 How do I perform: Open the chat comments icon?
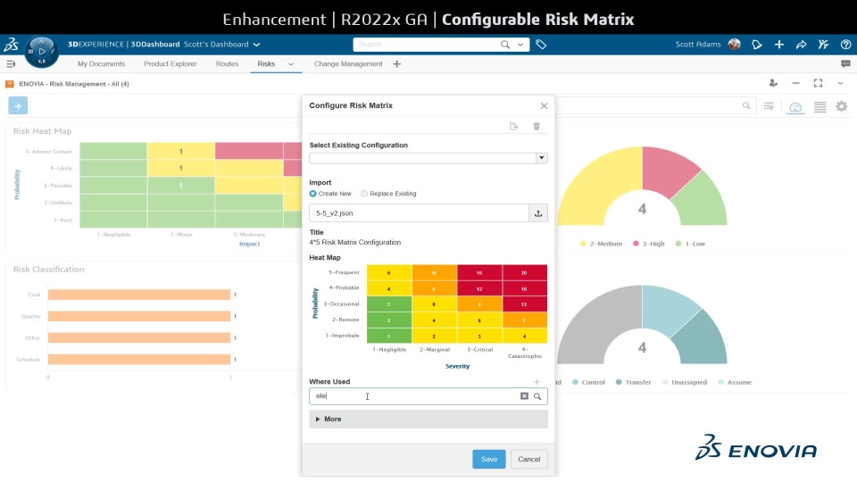(845, 64)
